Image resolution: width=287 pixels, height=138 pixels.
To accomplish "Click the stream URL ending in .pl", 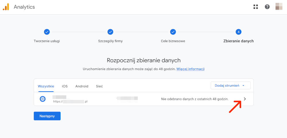I will click(70, 101).
